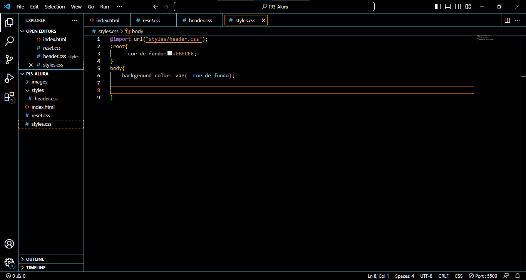Screen dimensions: 526x280
Task: Open index.html from Open Editors
Action: 51,40
